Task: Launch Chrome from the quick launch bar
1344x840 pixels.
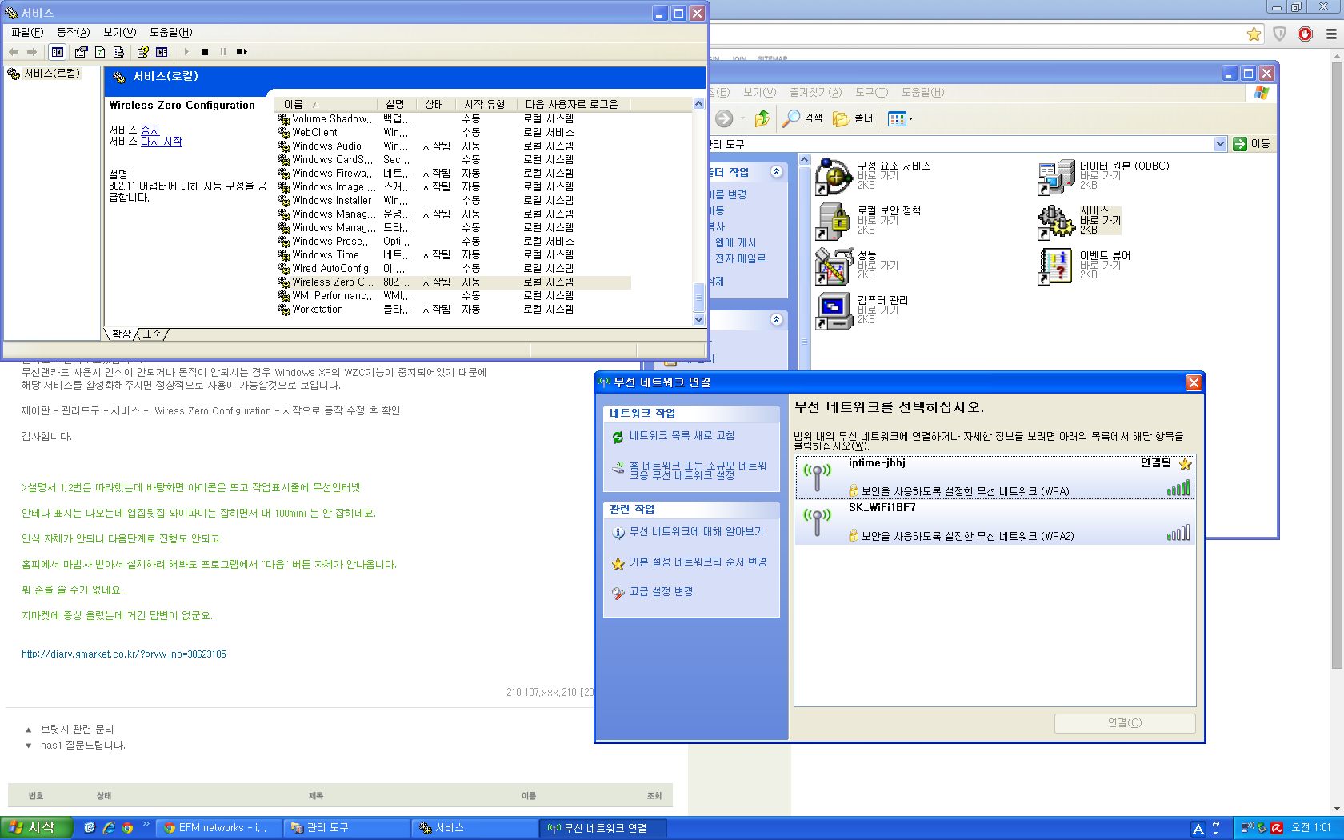Action: coord(127,828)
